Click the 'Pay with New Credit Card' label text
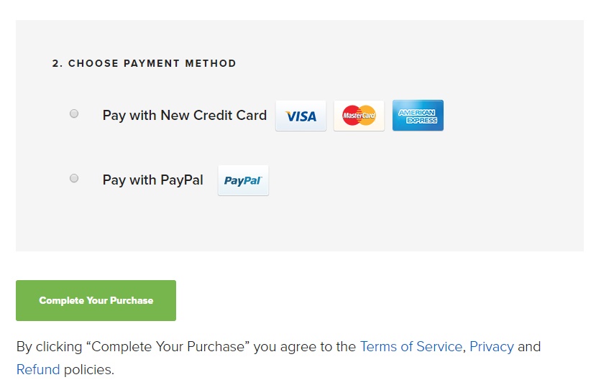596x390 pixels. click(x=185, y=116)
